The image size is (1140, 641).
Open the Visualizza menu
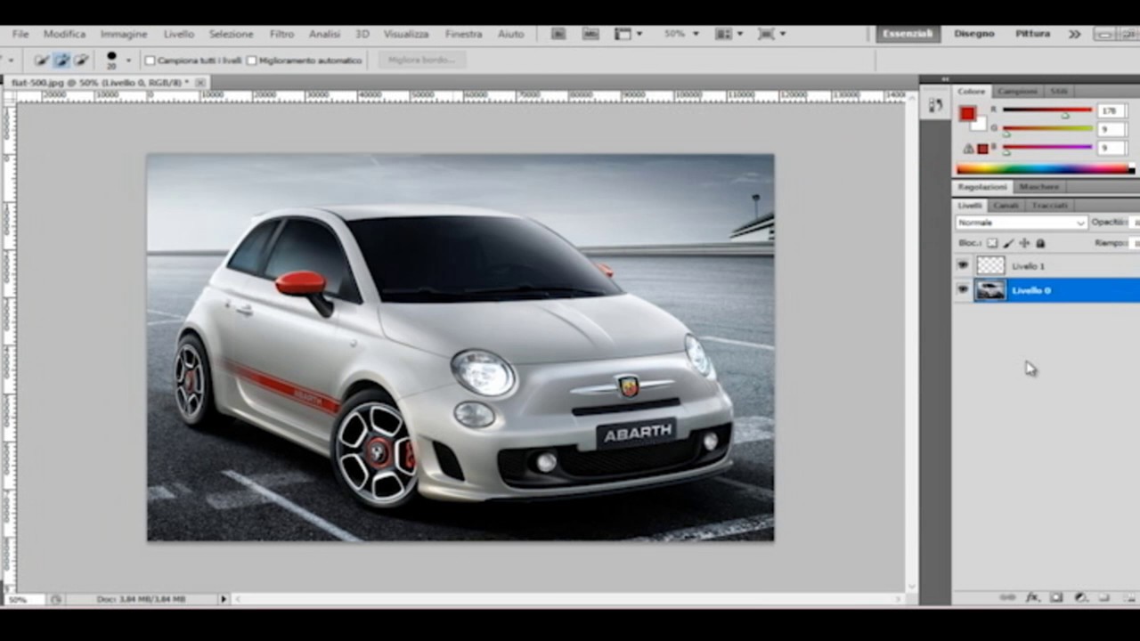coord(406,34)
